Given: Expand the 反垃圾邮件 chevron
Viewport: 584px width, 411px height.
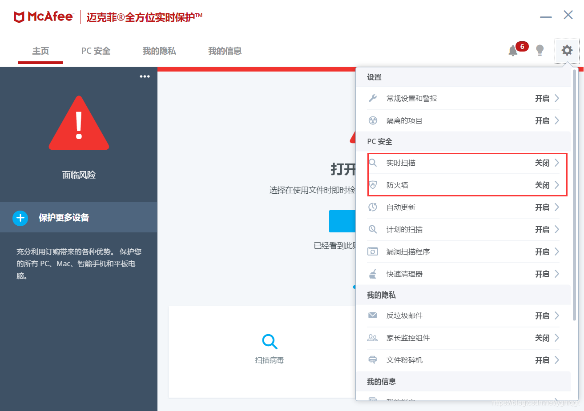Looking at the screenshot, I should tap(557, 315).
